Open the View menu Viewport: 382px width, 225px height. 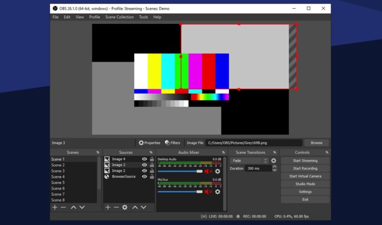coord(80,17)
